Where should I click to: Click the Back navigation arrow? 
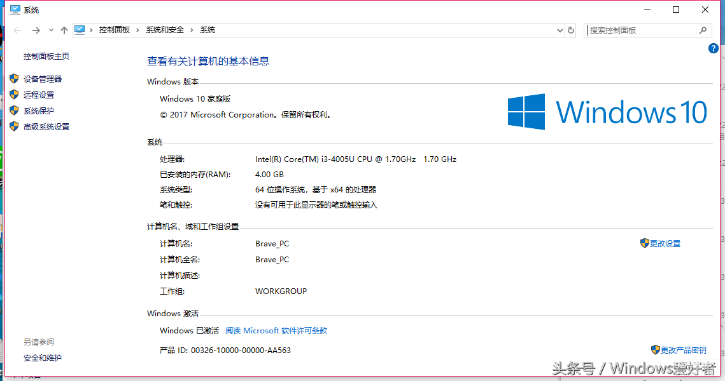18,30
